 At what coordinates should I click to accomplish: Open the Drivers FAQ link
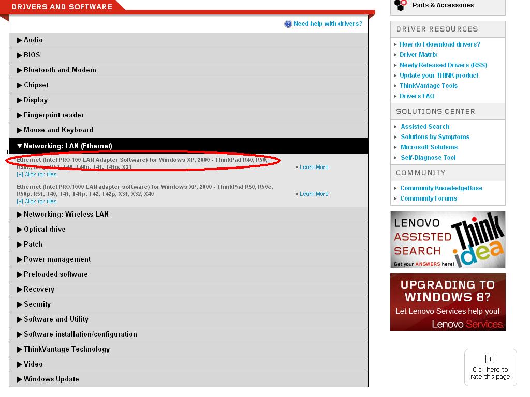[417, 96]
